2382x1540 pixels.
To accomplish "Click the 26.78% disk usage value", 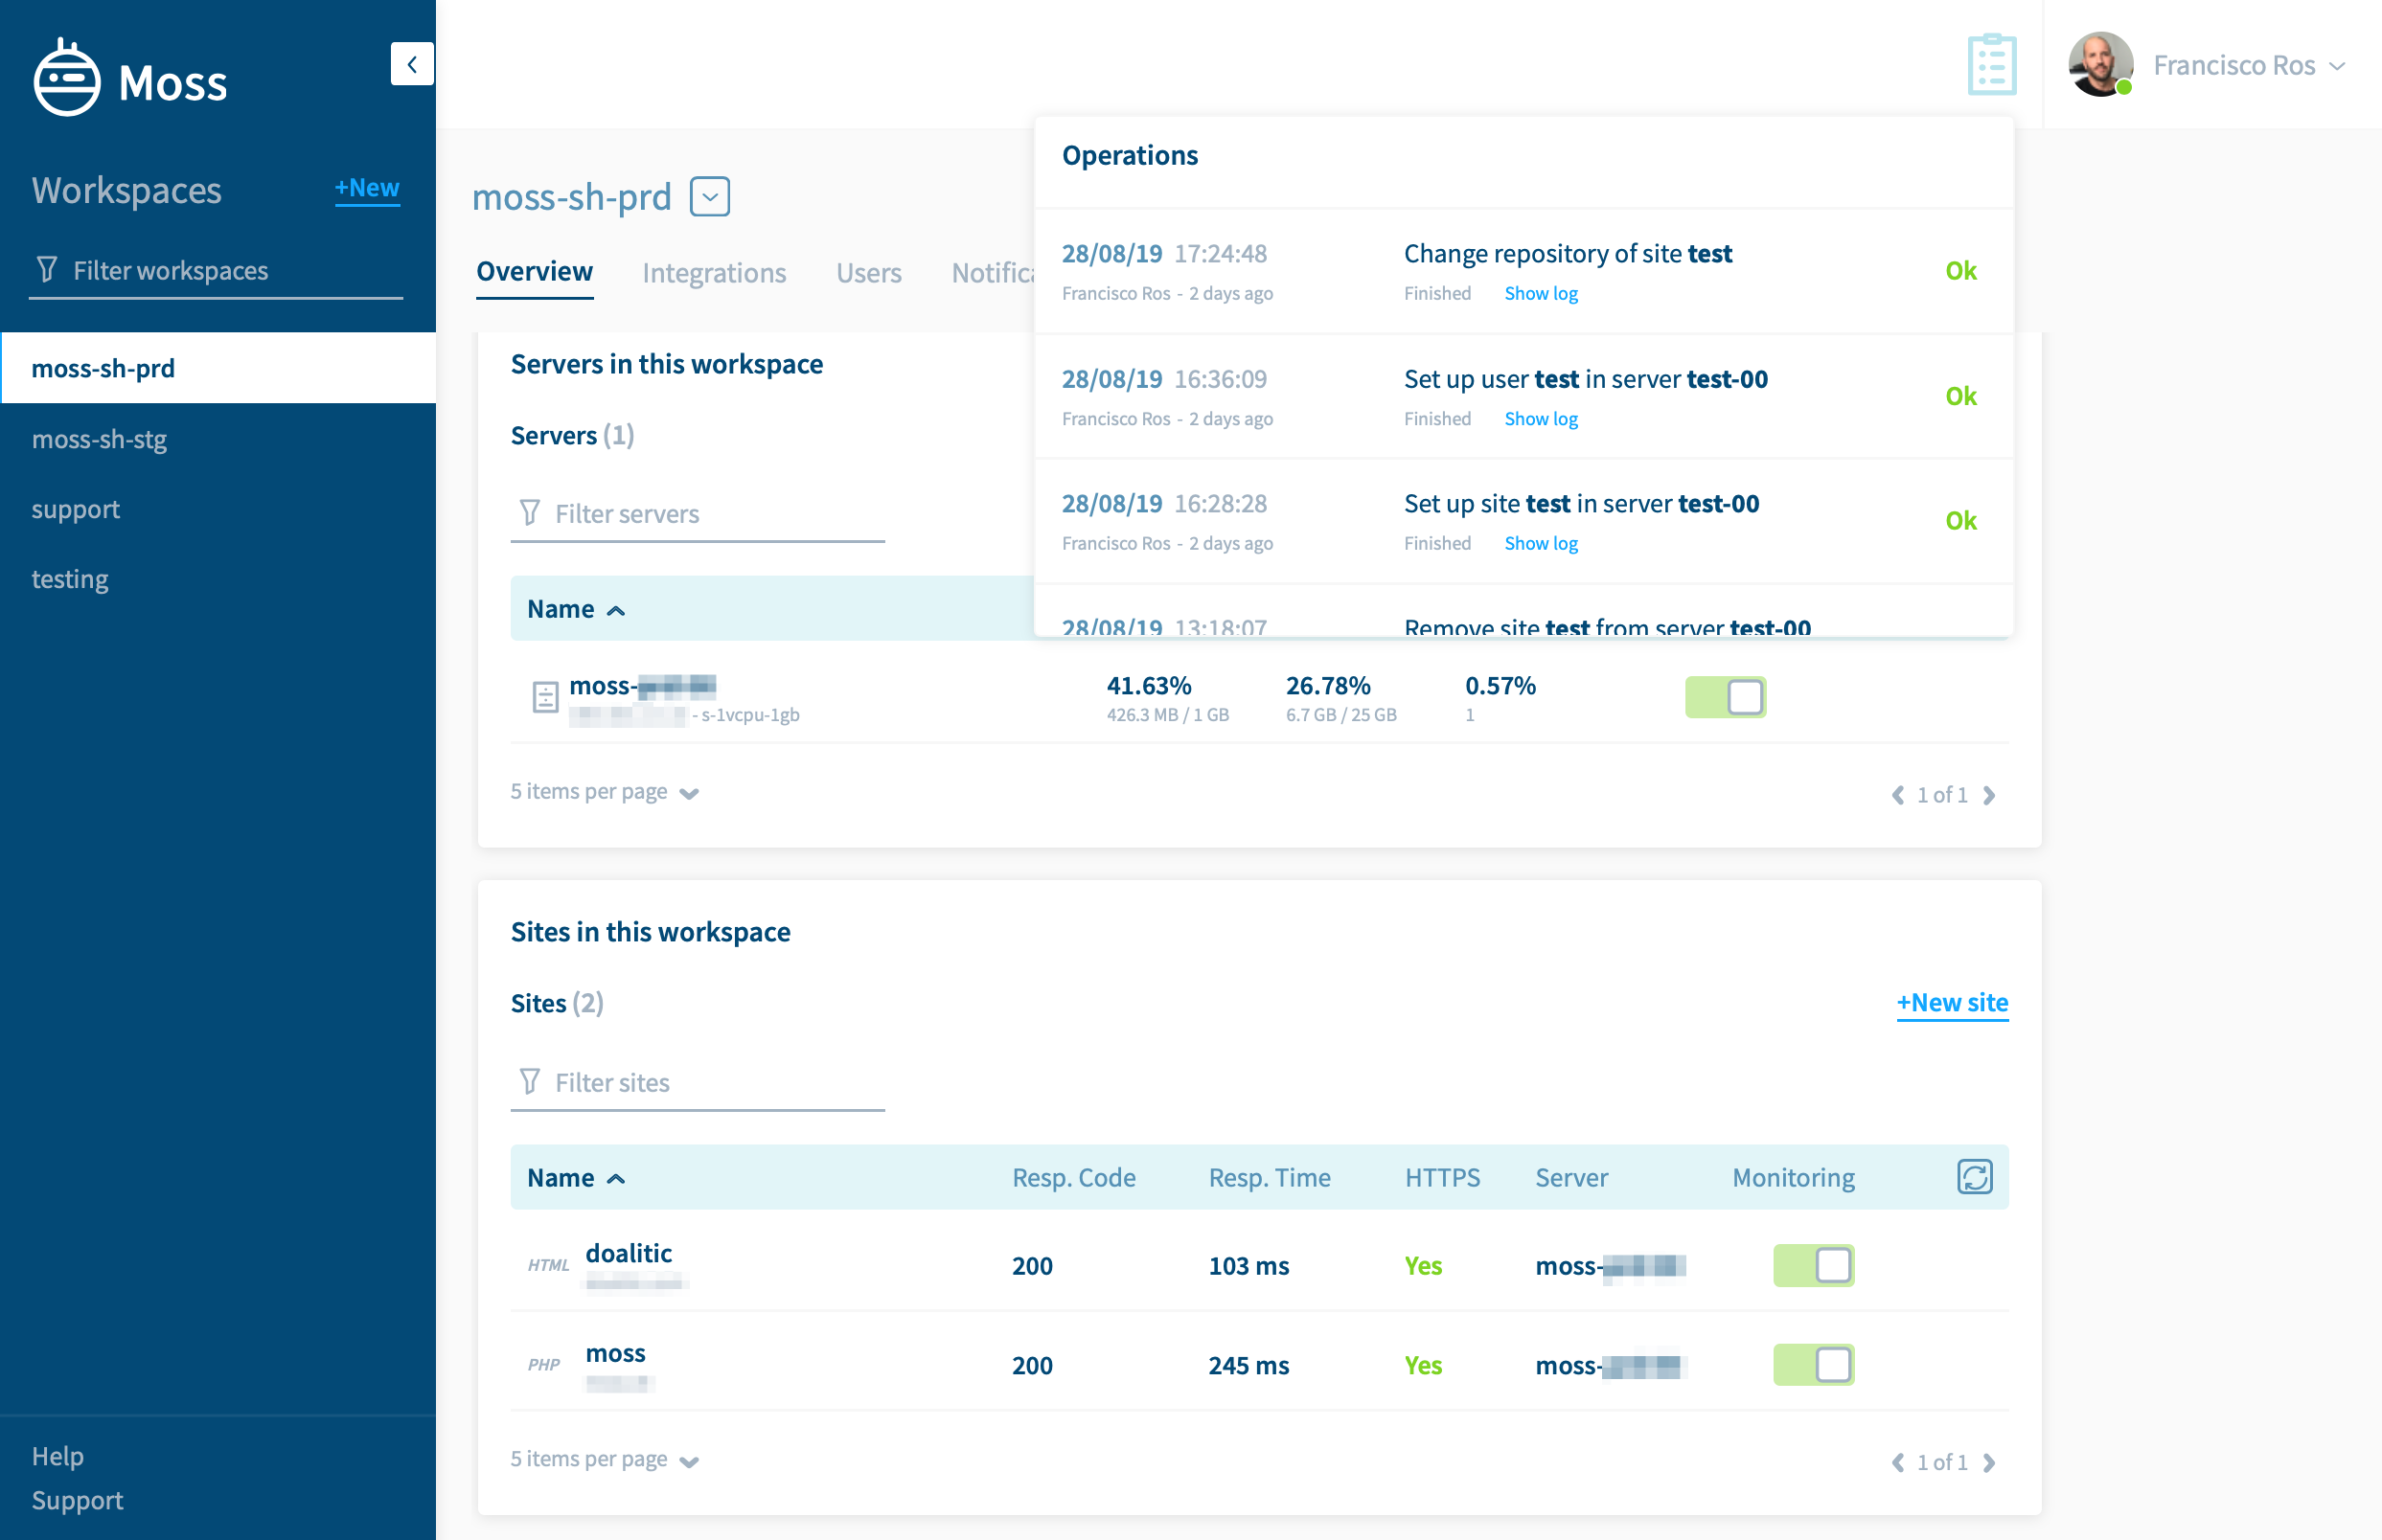I will 1328,686.
